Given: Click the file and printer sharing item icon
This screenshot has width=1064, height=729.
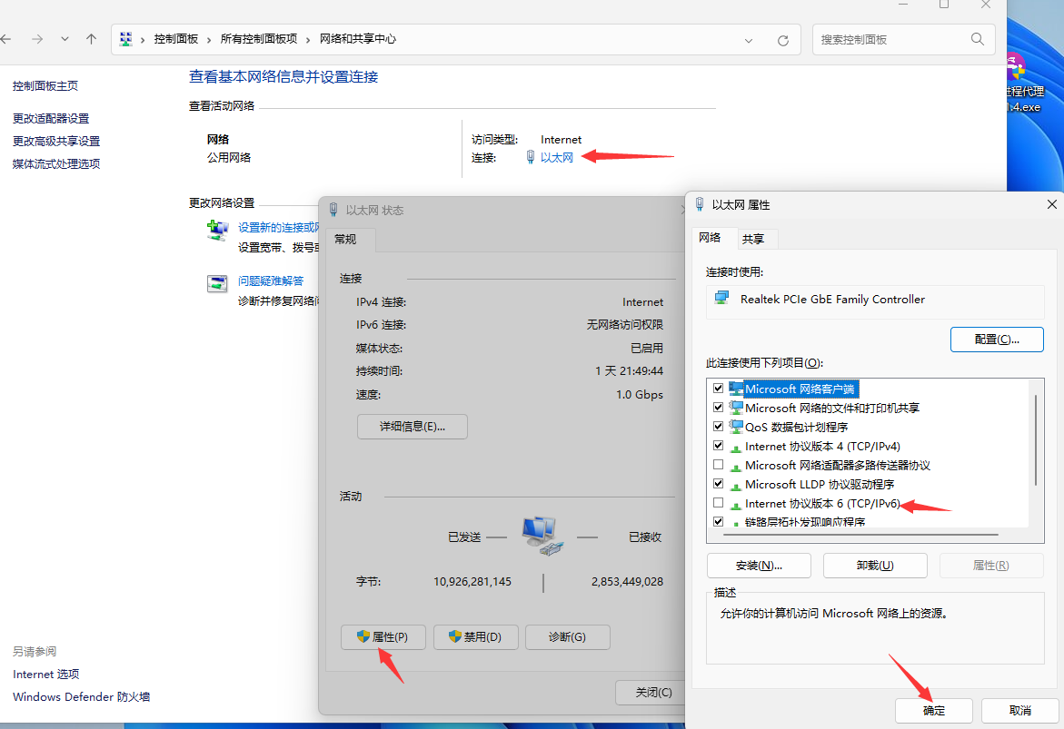Looking at the screenshot, I should click(736, 408).
